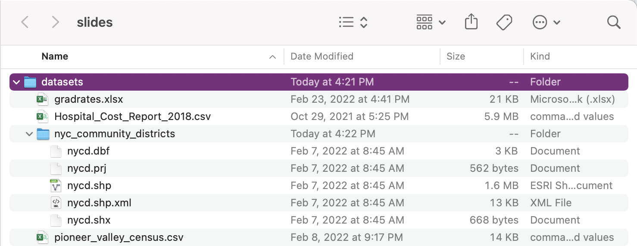Select the Hospital_Cost_Report_2018.csv file

[x=132, y=117]
